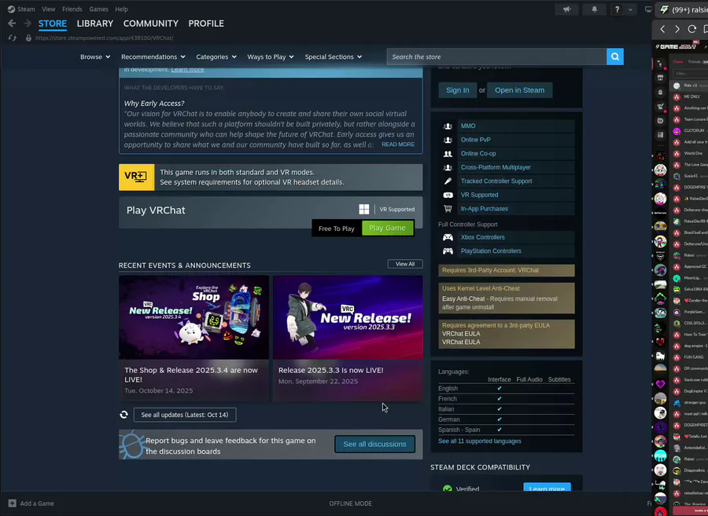Click the Add a Game plus icon
Screen dimensions: 708x516
(x=12, y=503)
